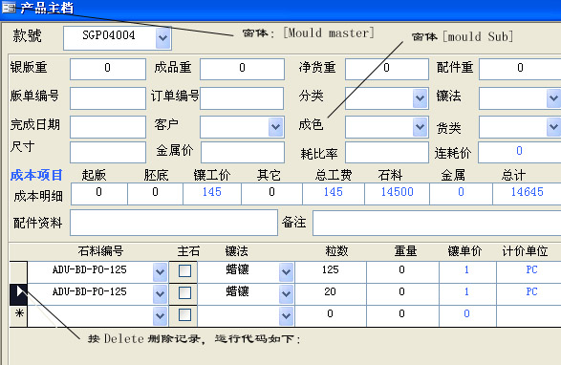
Task: Expand the 客户 dropdown
Action: pos(275,127)
